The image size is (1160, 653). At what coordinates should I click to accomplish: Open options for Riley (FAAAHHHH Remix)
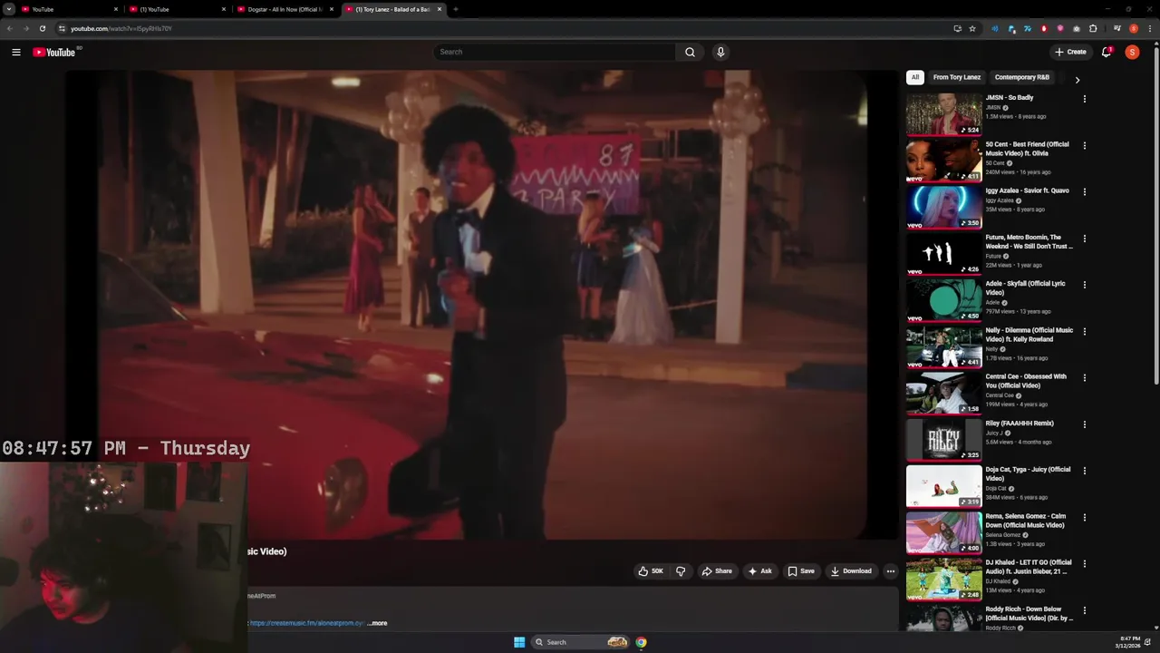tap(1085, 424)
